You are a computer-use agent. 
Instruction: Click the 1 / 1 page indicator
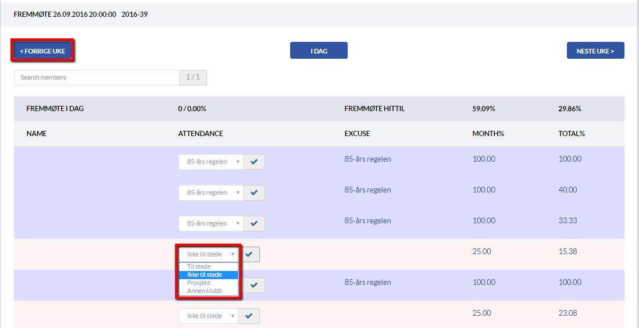193,77
